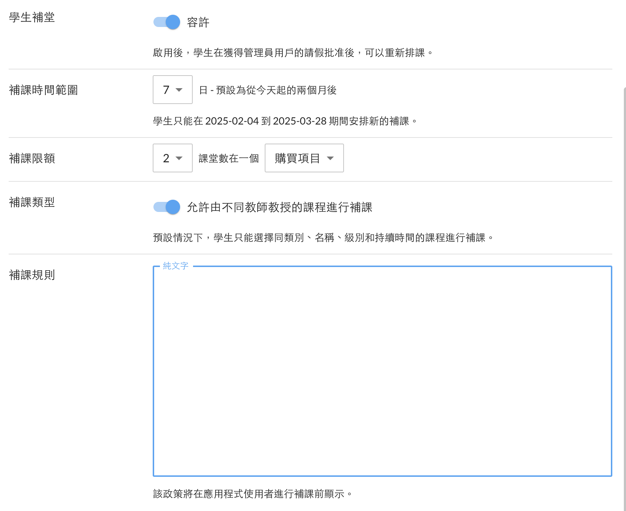Open the 補課時間範圍 days dropdown showing 7
This screenshot has width=626, height=511.
coord(173,90)
